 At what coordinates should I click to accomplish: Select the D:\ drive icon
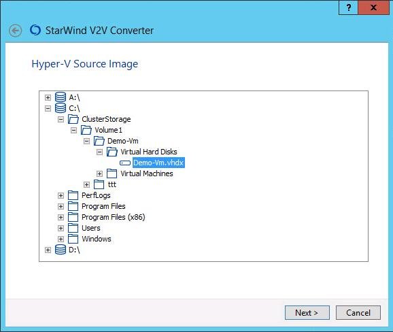tap(61, 250)
